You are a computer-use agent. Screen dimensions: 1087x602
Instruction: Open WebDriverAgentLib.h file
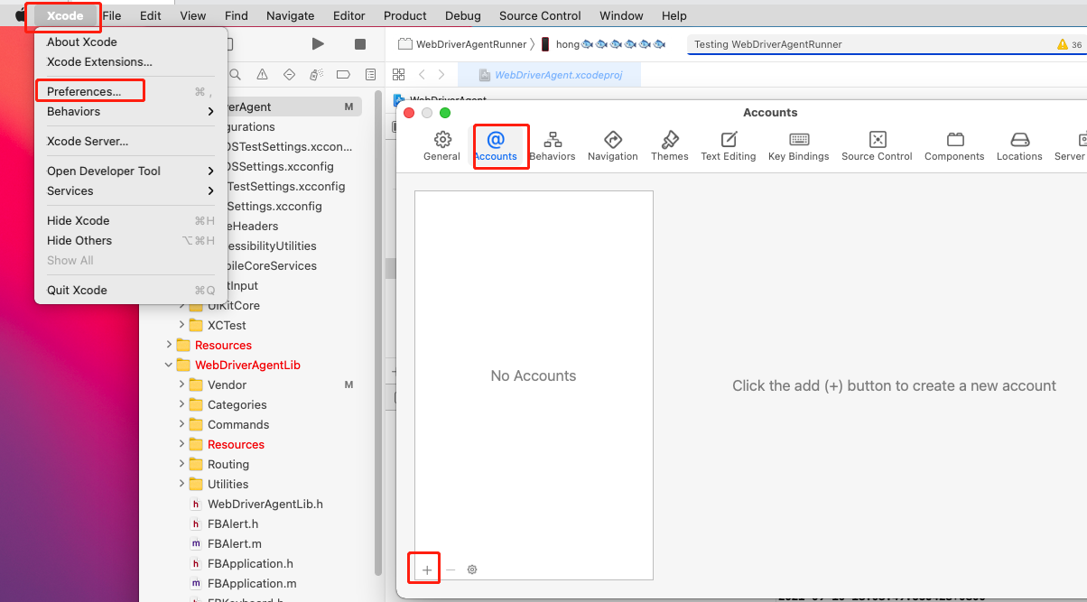coord(265,504)
